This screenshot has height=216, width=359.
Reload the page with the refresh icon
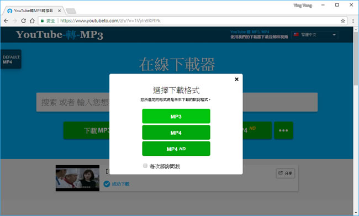[x=23, y=21]
